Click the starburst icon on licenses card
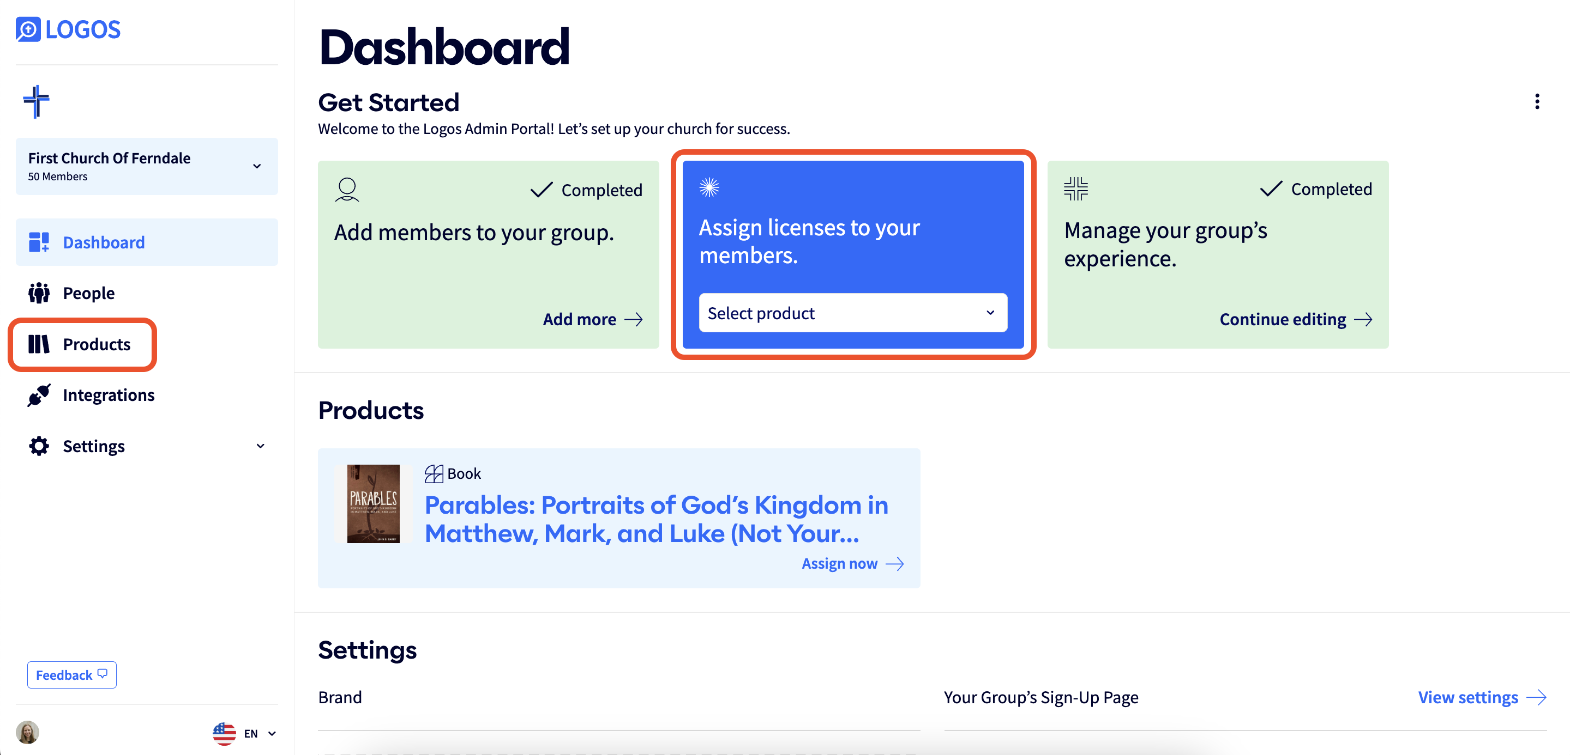This screenshot has height=755, width=1570. tap(709, 187)
